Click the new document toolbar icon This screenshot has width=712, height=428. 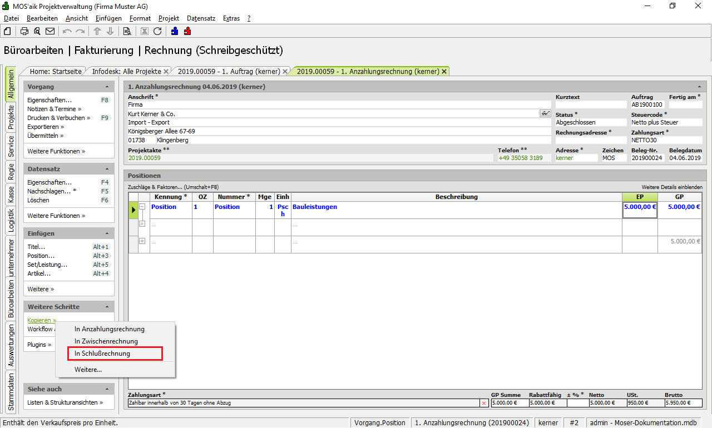(x=7, y=31)
